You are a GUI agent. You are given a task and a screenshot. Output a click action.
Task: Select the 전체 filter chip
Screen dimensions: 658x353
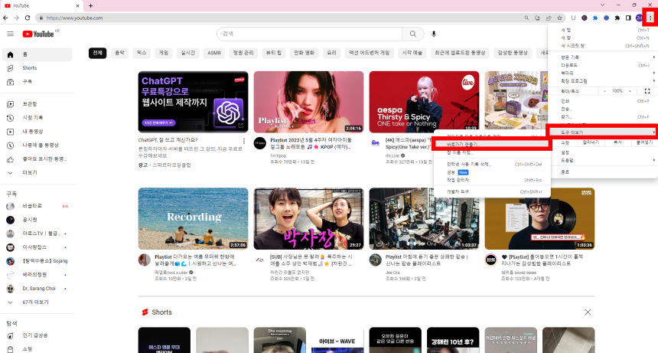click(97, 53)
